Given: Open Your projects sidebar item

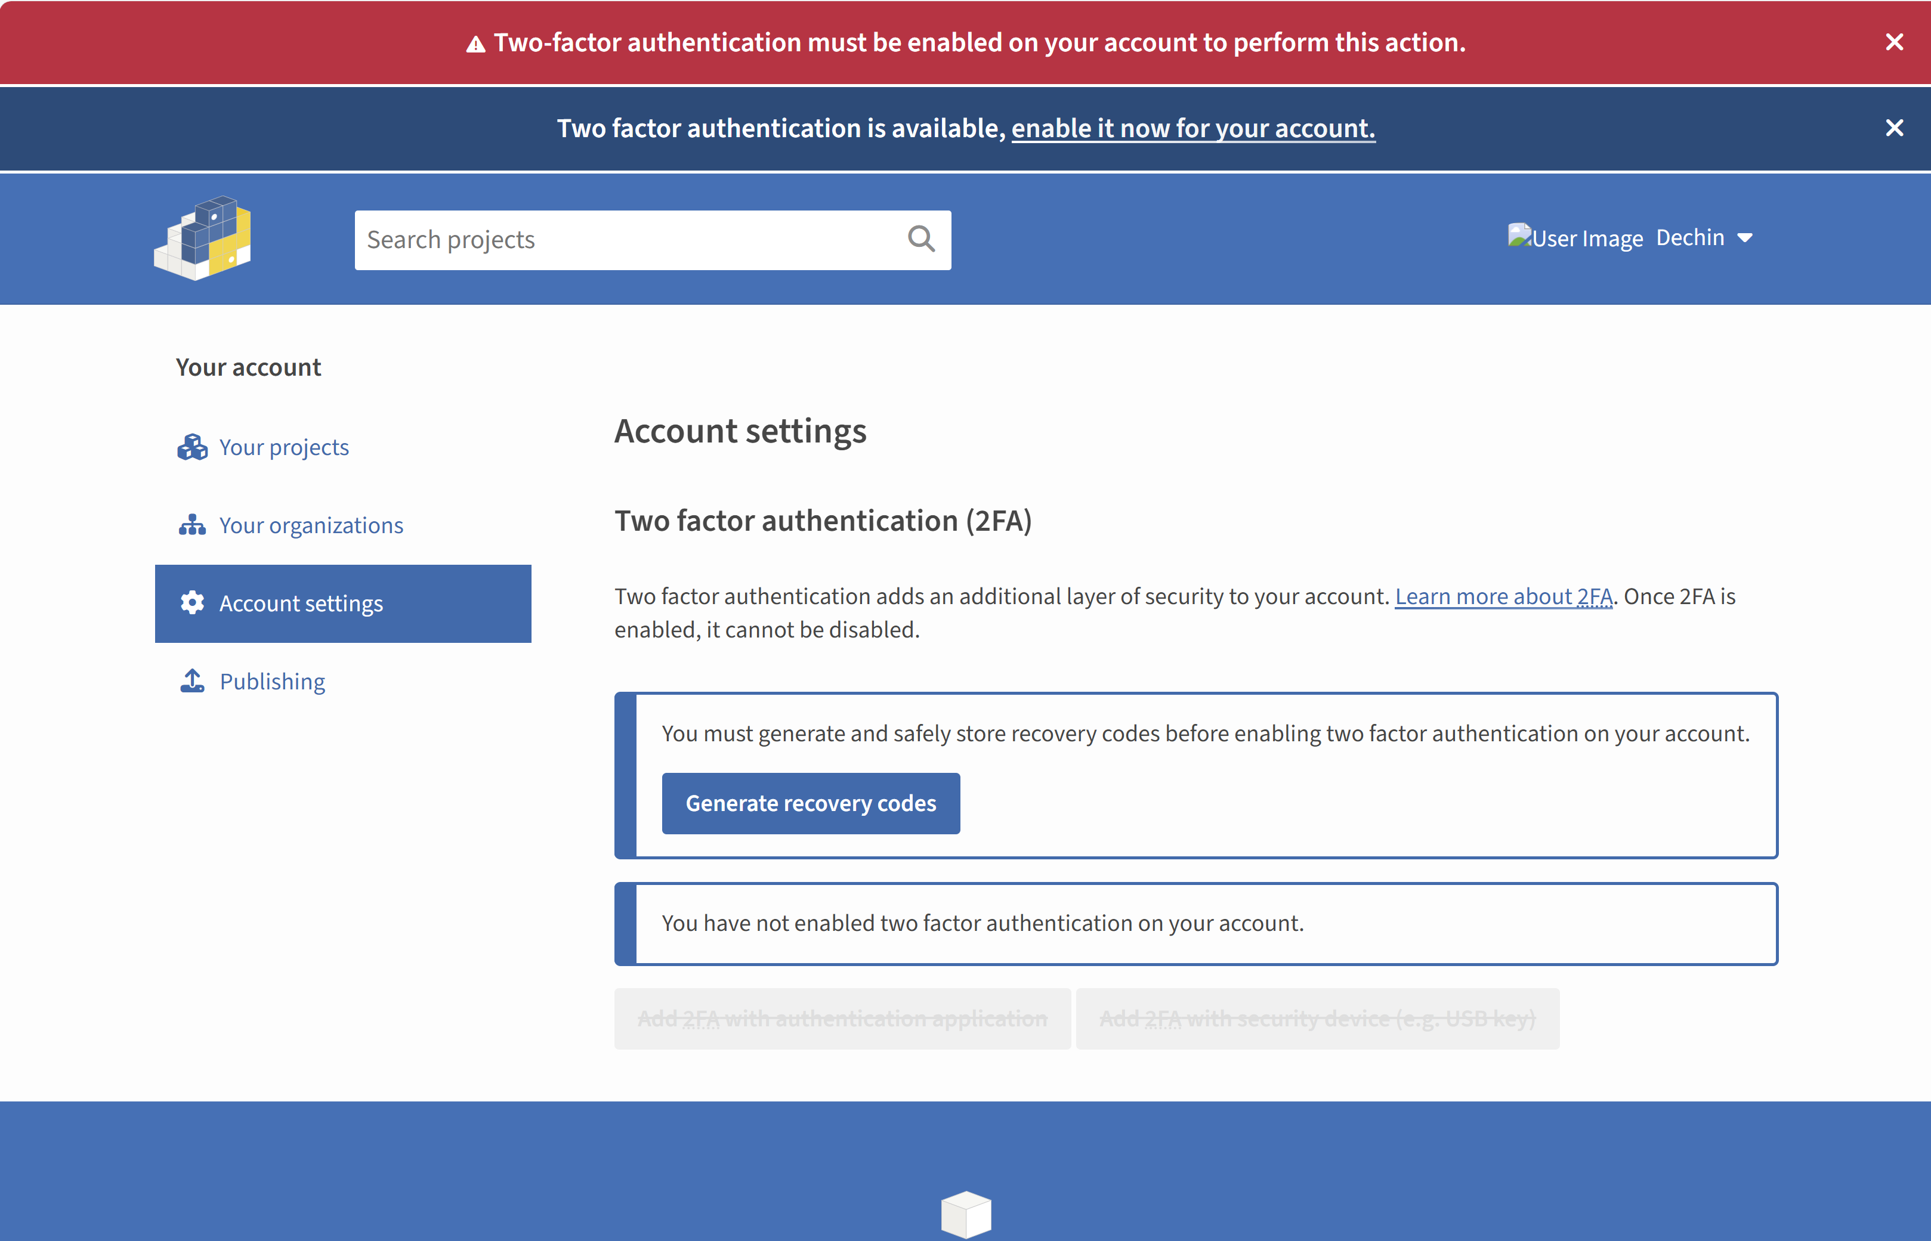Looking at the screenshot, I should click(x=284, y=447).
